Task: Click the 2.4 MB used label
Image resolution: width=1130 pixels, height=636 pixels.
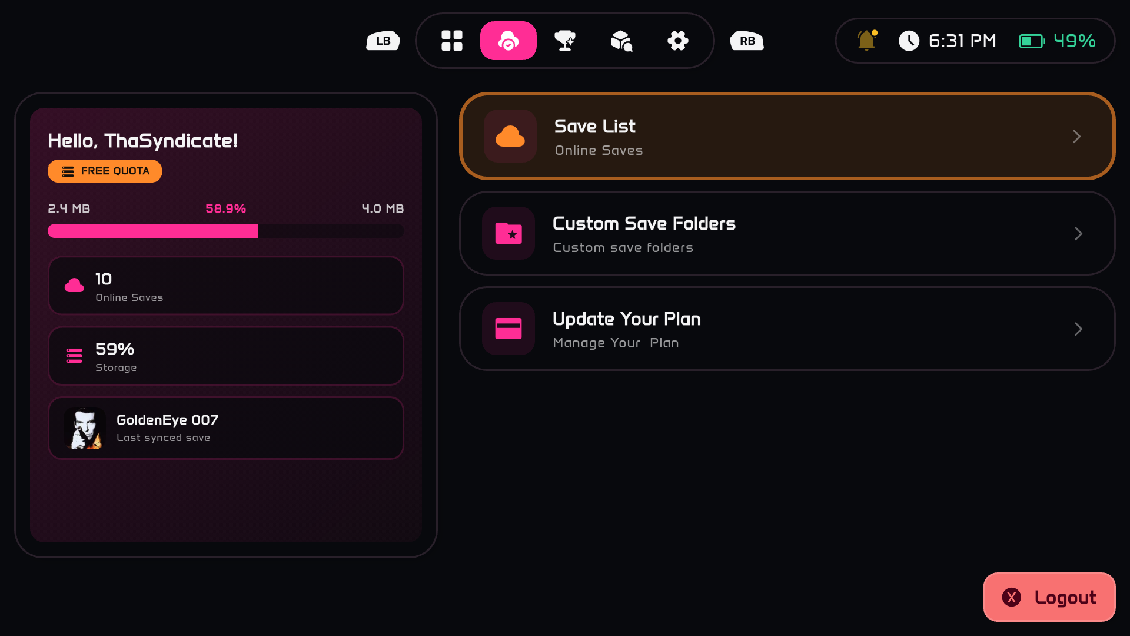Action: (69, 208)
